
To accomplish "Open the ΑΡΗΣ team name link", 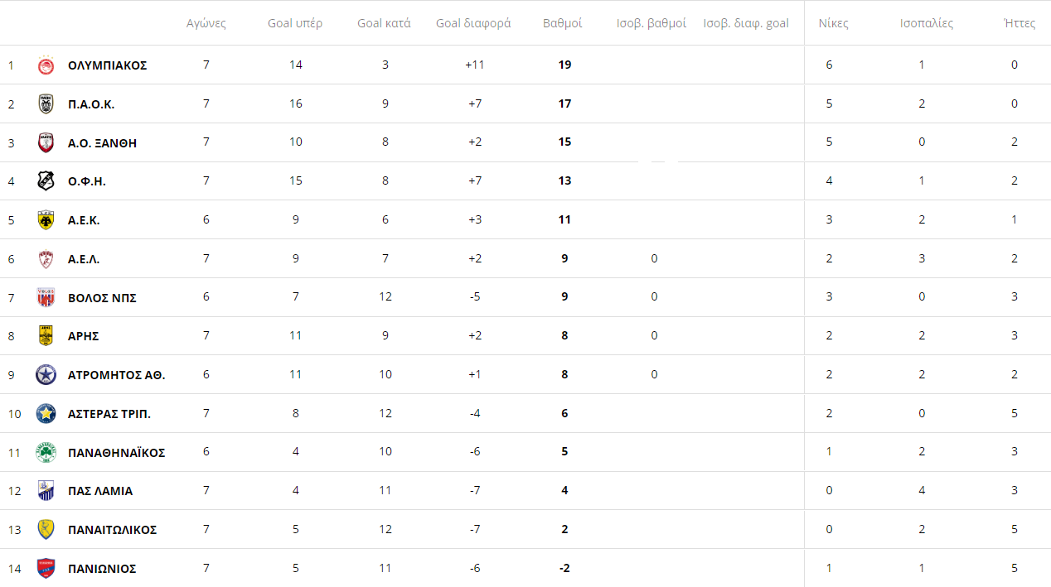I will coord(84,336).
